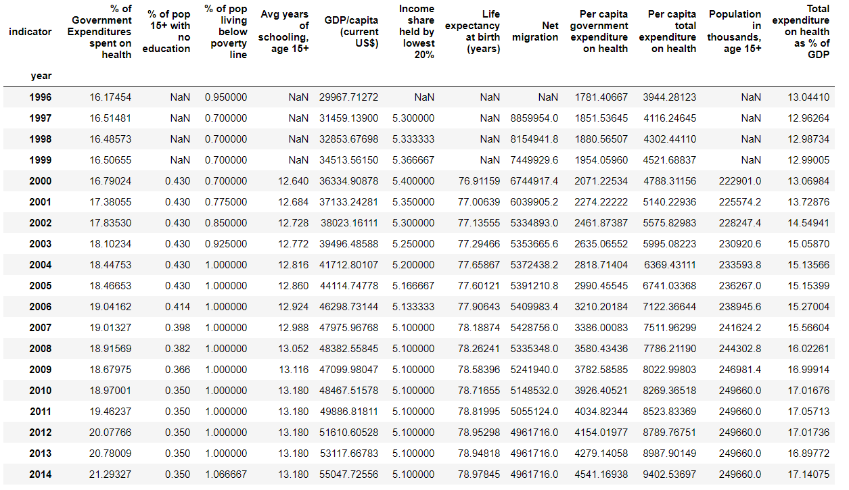Click 'Total expenditure on health as % of GDP' header
Screen dimensions: 849x490
[800, 32]
